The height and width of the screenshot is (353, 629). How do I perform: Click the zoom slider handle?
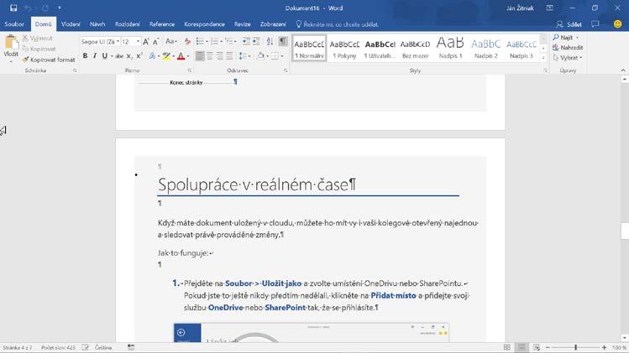[x=575, y=347]
